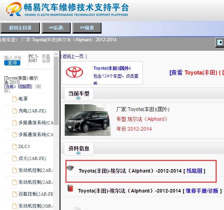224x210 pixels.
Task: Click the [查看 Toyota(丰田) link at right
Action: click(x=197, y=72)
